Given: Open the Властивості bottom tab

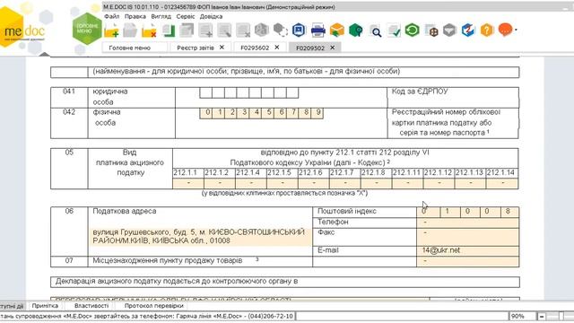Looking at the screenshot, I should [91, 305].
